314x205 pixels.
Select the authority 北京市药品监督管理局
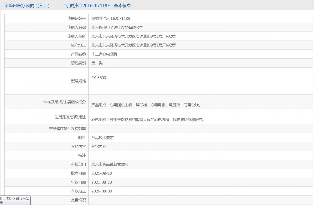[110, 164]
